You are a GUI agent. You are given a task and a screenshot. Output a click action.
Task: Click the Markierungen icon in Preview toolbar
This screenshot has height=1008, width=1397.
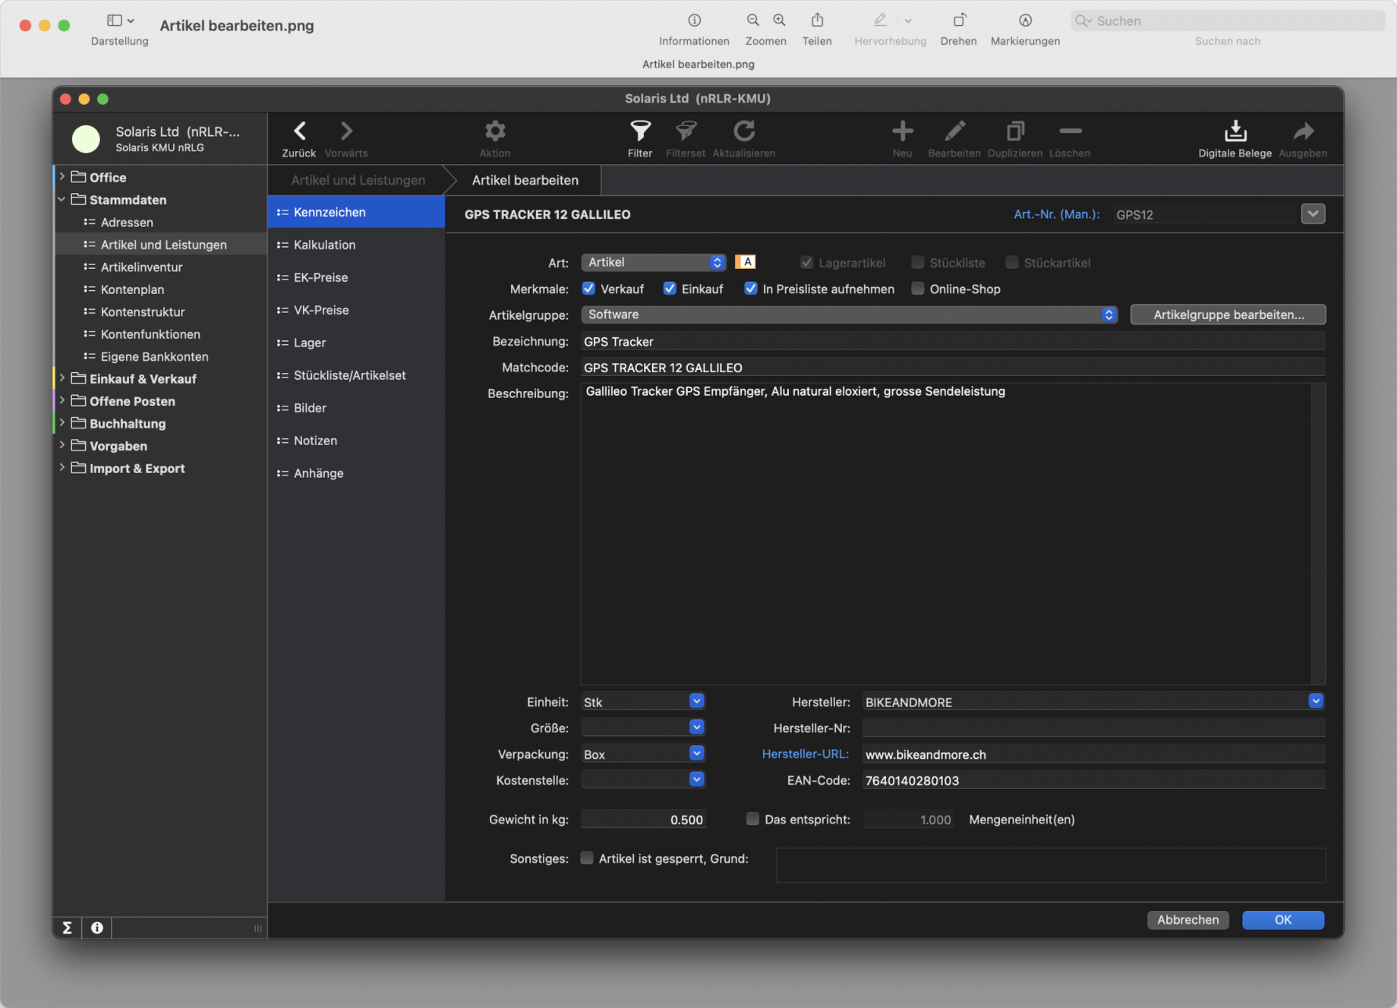click(x=1024, y=21)
